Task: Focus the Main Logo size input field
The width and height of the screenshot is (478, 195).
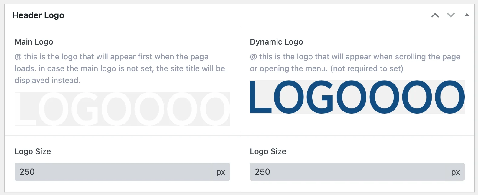Action: pyautogui.click(x=113, y=172)
